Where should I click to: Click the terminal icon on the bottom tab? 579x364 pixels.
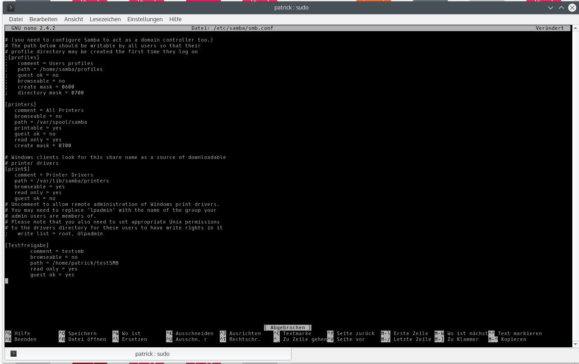click(14, 354)
